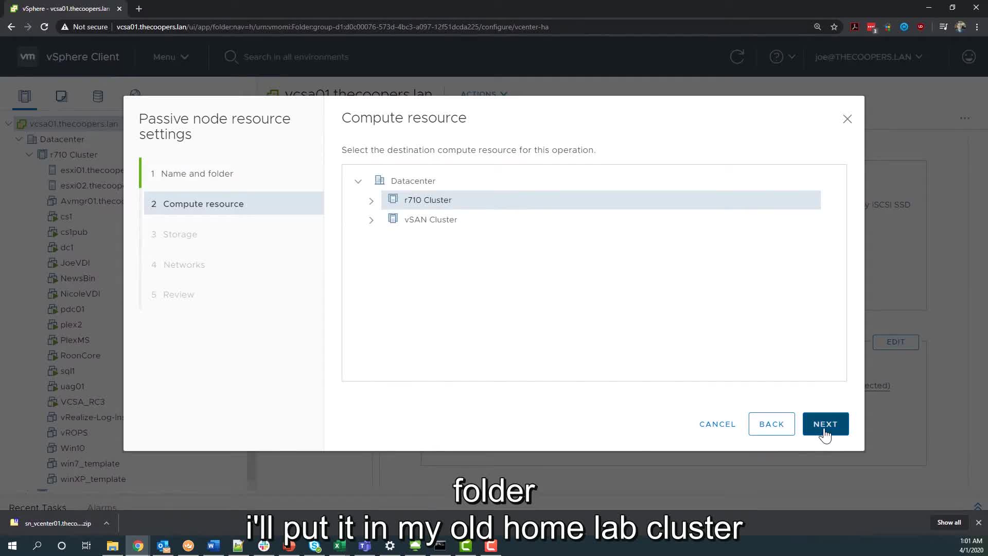The image size is (988, 556).
Task: Open the sn_vcenter01 zip download
Action: pos(51,523)
